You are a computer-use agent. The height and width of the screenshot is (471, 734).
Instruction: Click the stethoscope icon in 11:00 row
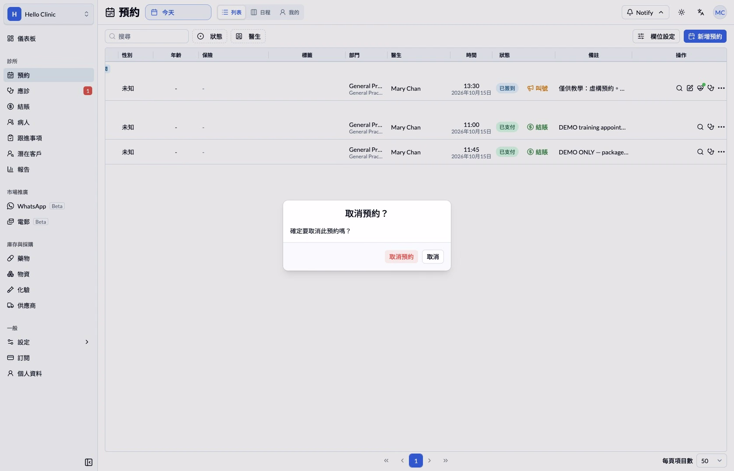click(711, 127)
